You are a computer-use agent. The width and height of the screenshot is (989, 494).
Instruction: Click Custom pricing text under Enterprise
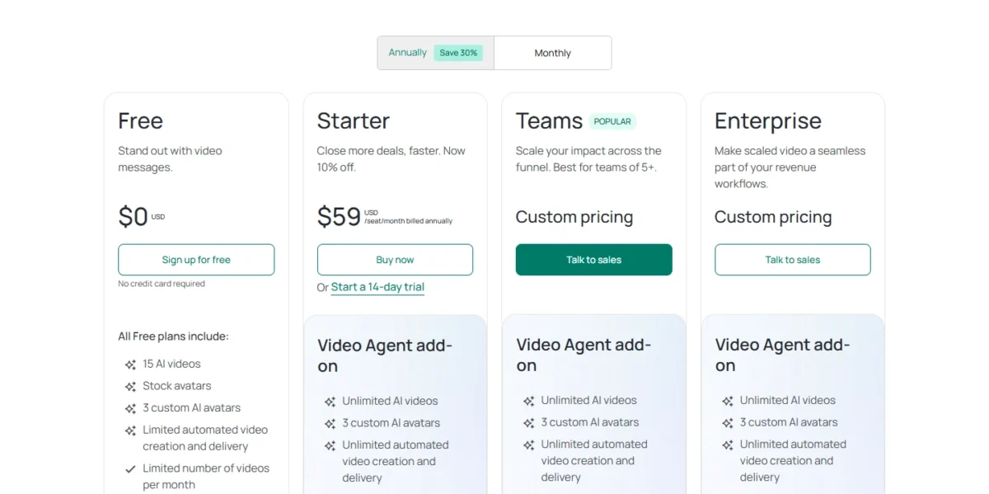point(773,218)
